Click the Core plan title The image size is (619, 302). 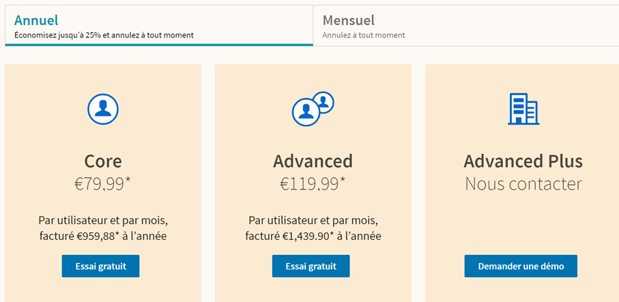point(103,162)
